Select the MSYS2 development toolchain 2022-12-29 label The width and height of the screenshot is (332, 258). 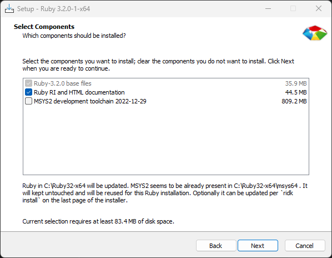click(x=90, y=101)
